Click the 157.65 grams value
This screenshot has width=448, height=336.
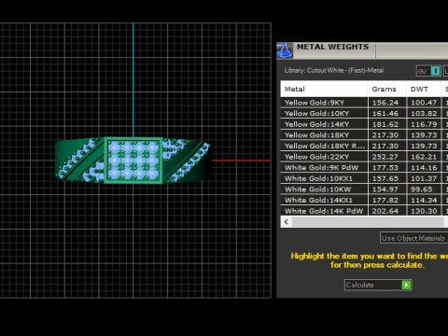(385, 178)
